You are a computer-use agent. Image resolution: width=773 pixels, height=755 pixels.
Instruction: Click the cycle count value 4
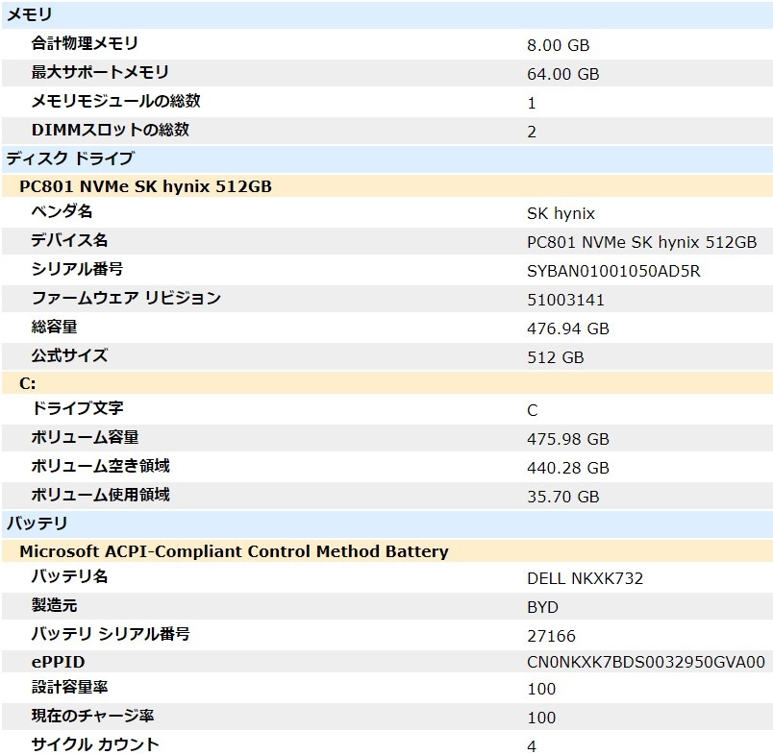532,746
